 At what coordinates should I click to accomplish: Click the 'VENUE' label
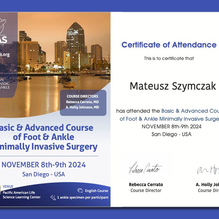(x=8, y=186)
